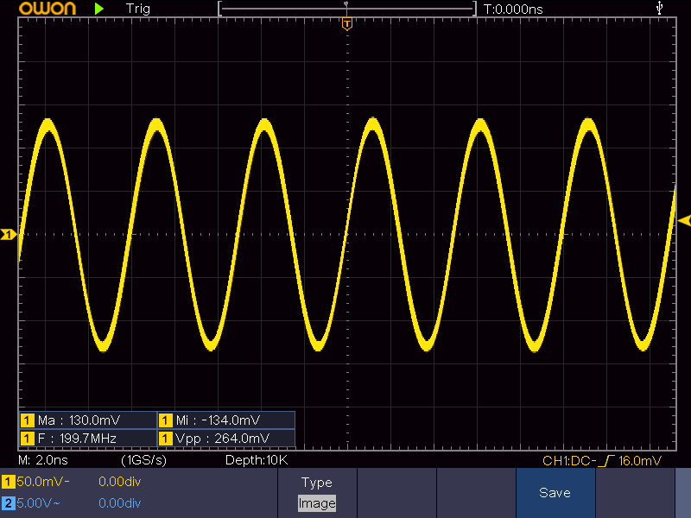Click the F : 199.7MHz measurement

pos(88,439)
